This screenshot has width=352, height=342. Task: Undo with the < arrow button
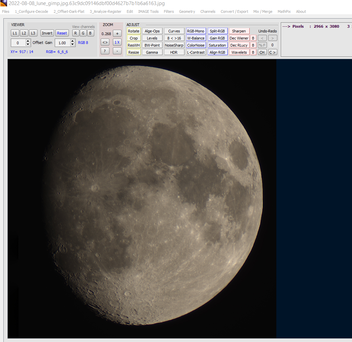pos(262,38)
